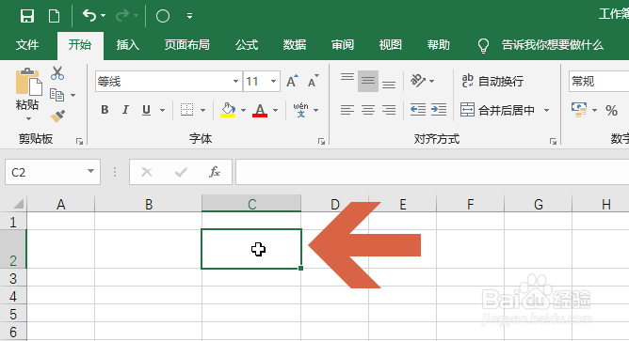Screen dimensions: 629x341
Task: Click the formula bar input area
Action: (x=432, y=172)
